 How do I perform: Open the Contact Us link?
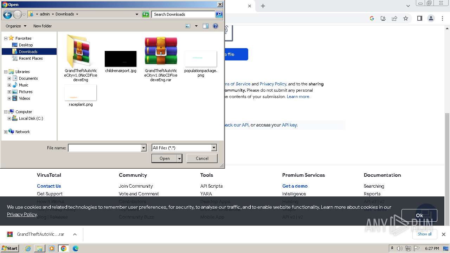click(x=49, y=186)
